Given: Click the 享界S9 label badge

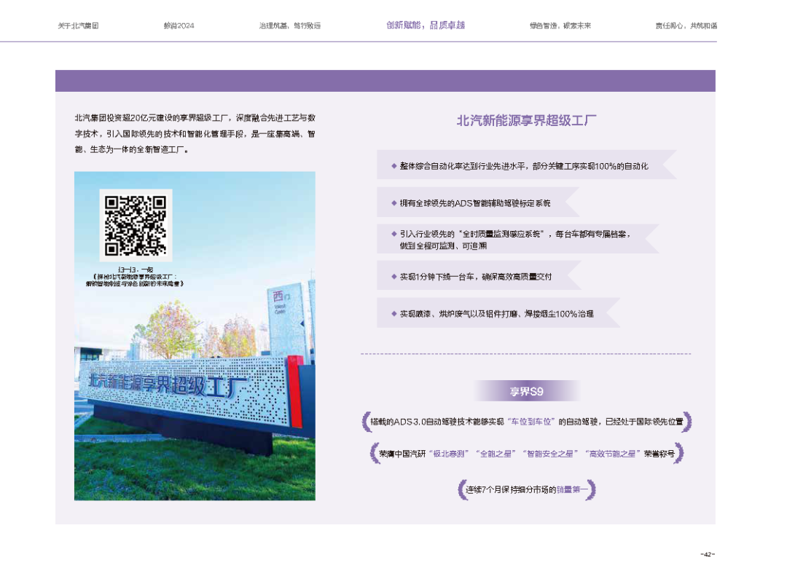Looking at the screenshot, I should point(527,391).
